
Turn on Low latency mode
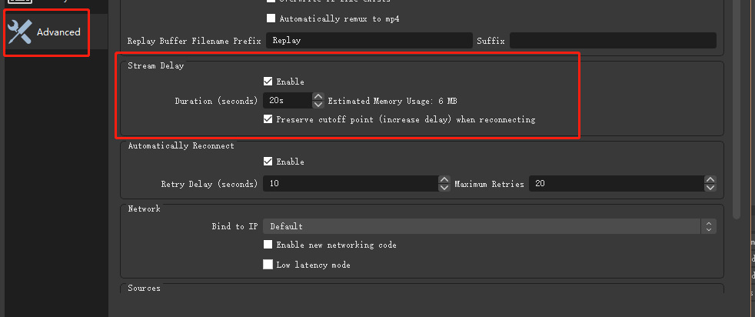pyautogui.click(x=268, y=265)
